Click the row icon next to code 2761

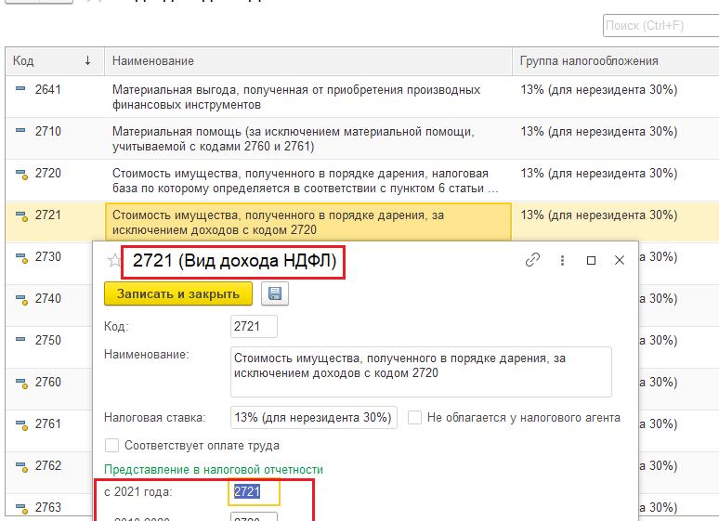(21, 424)
